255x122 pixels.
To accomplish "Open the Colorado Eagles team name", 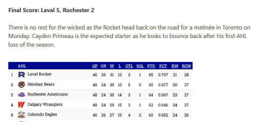I will tap(42, 114).
